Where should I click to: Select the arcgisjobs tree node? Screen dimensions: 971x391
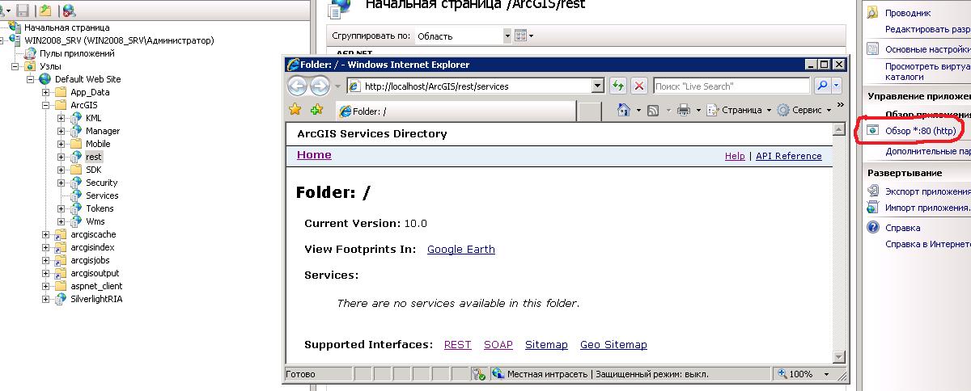(x=90, y=260)
